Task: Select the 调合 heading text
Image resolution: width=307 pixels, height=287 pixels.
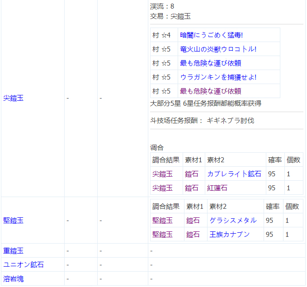Action: (157, 148)
